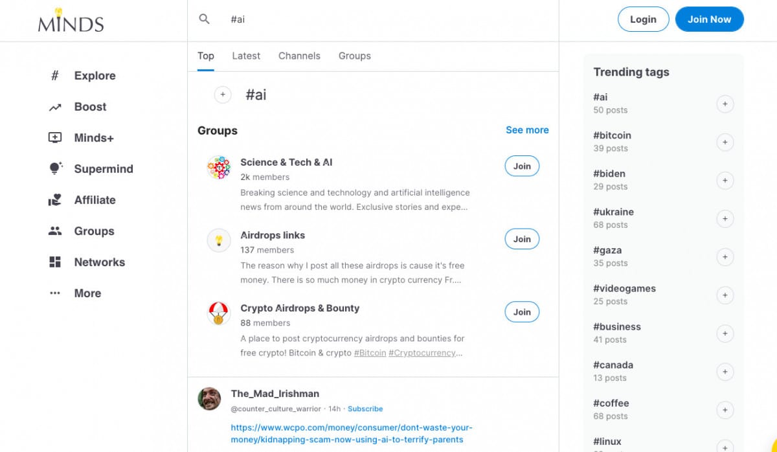Expand the More sidebar menu
The width and height of the screenshot is (777, 452).
point(87,293)
